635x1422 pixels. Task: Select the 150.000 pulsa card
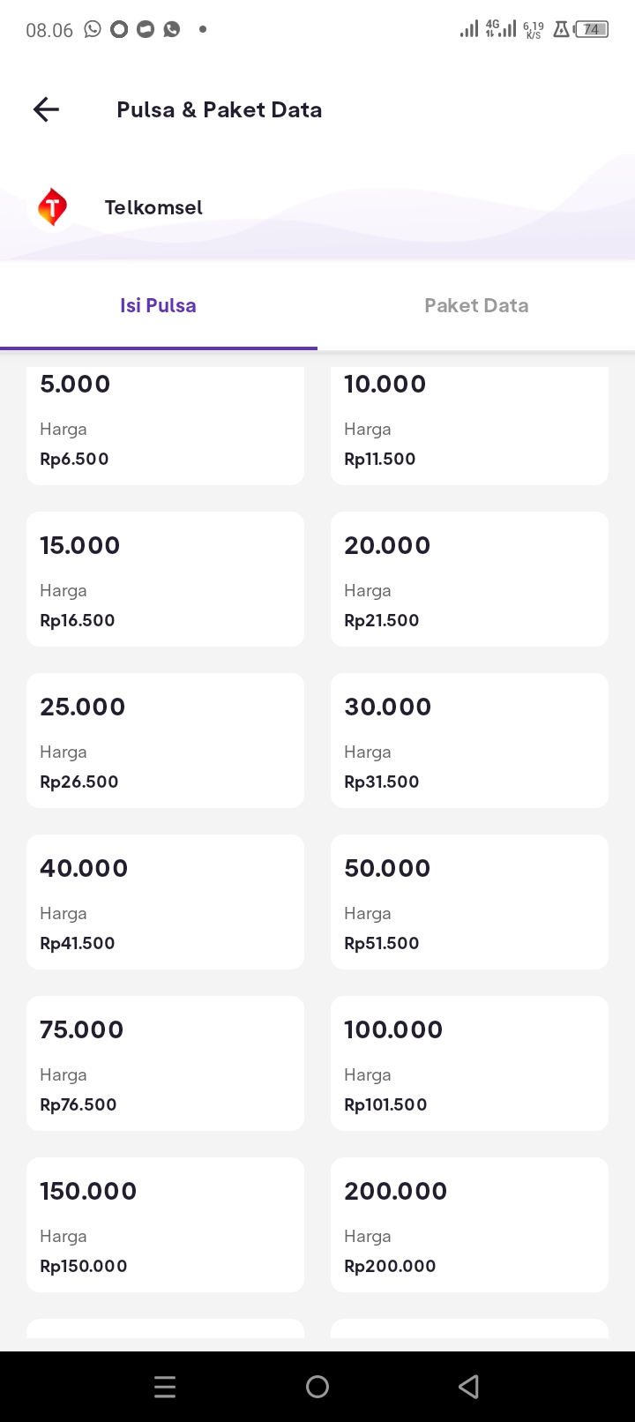pos(165,1225)
